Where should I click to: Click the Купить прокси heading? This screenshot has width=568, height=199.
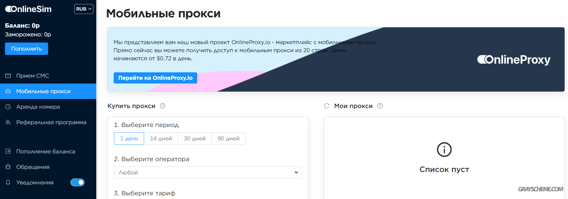point(131,106)
